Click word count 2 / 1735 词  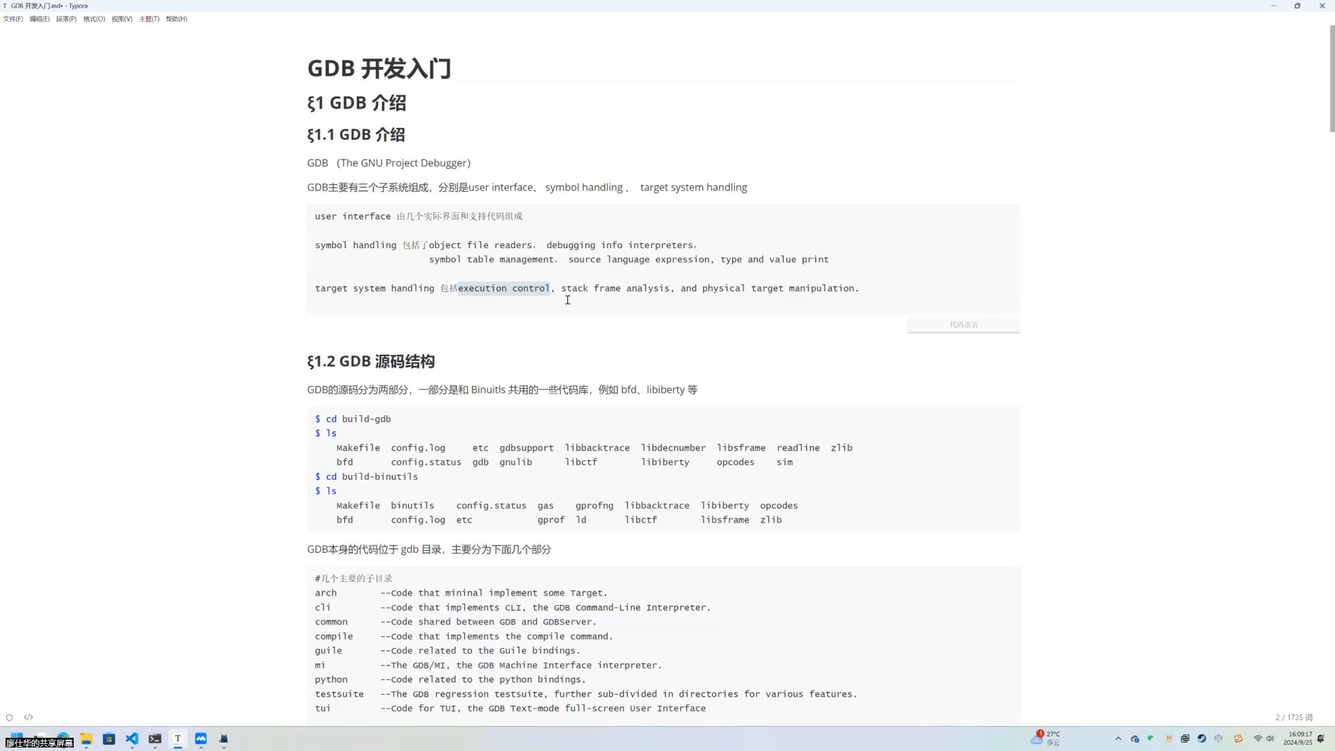point(1294,717)
